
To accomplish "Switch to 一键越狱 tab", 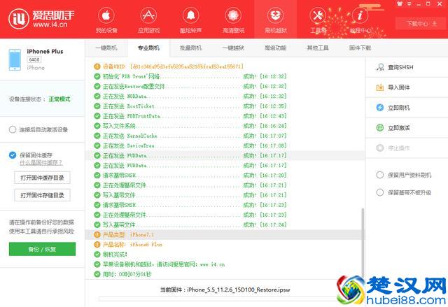I will (x=233, y=48).
